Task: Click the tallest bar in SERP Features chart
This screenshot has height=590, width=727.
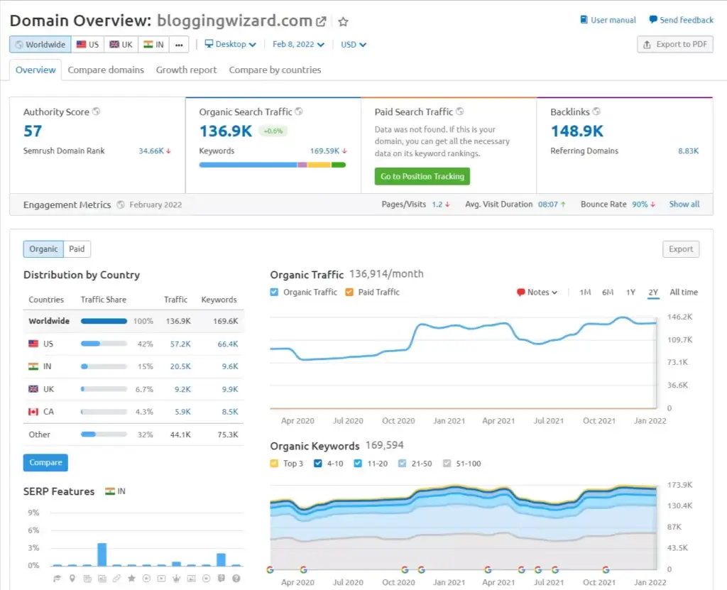Action: pos(102,555)
